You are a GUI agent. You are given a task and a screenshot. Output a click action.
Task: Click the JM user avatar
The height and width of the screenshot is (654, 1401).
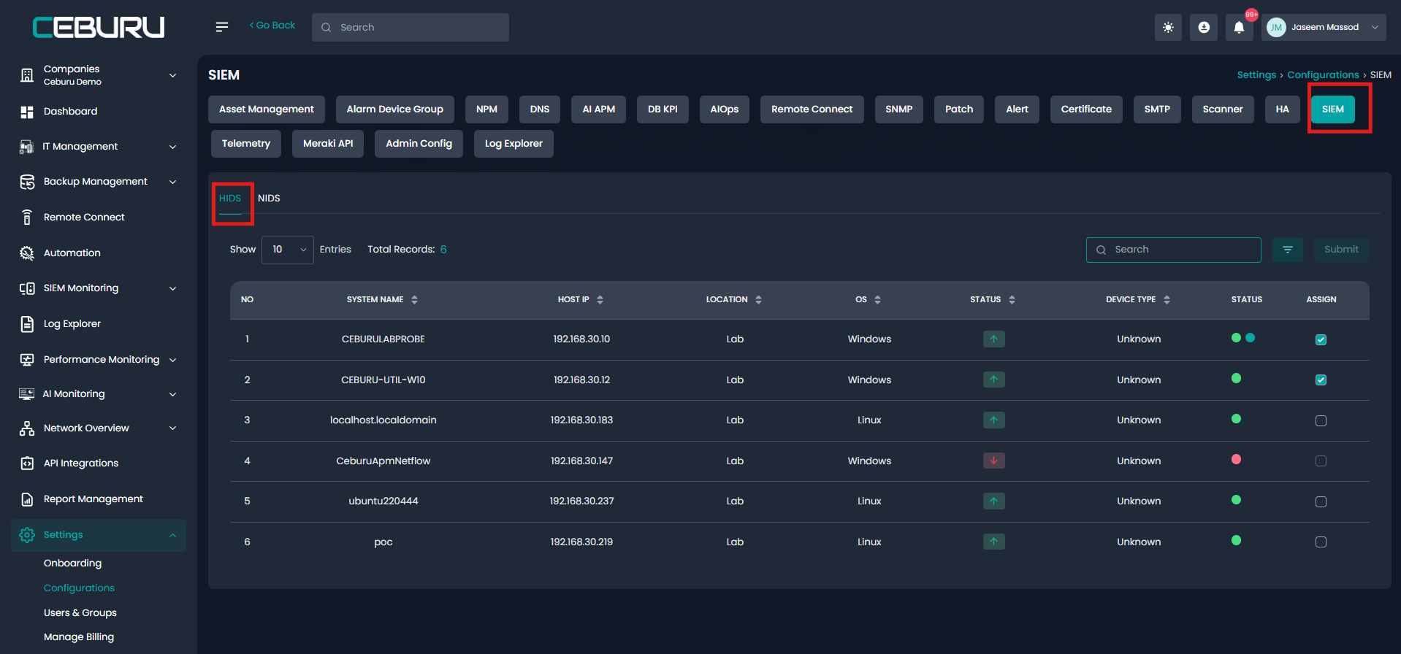click(1276, 28)
